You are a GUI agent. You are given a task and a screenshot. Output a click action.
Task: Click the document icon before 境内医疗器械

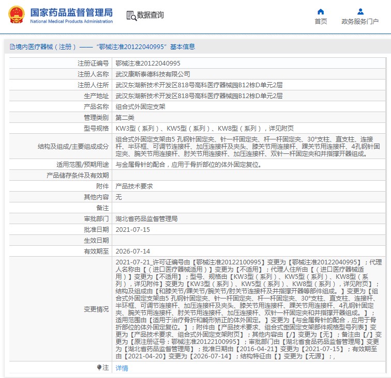pyautogui.click(x=12, y=46)
